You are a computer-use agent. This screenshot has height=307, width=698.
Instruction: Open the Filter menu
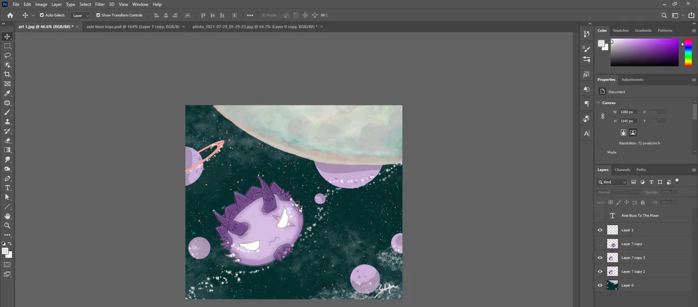(100, 4)
